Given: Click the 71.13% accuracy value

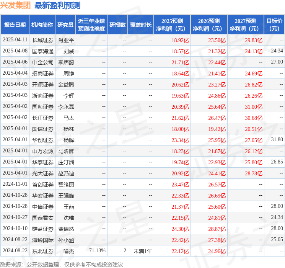Looking at the screenshot, I should [x=97, y=251].
